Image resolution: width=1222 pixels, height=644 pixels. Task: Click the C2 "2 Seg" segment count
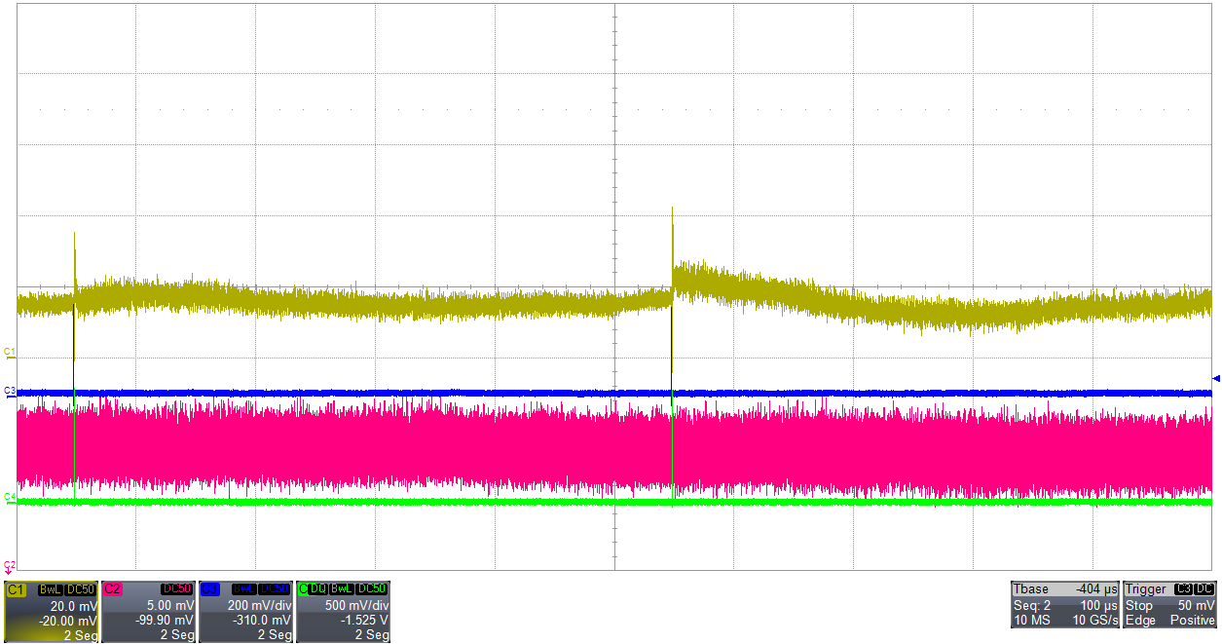(177, 635)
